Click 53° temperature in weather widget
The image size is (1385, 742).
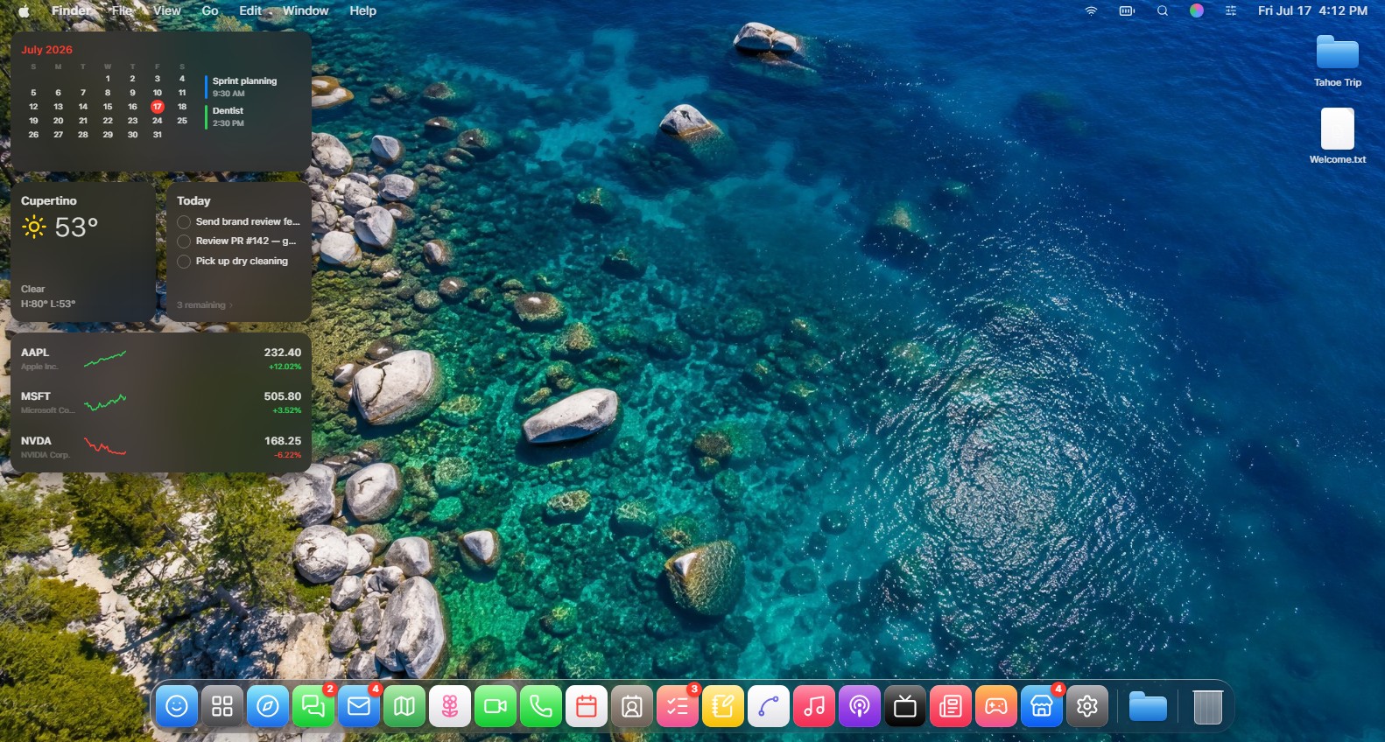click(76, 227)
